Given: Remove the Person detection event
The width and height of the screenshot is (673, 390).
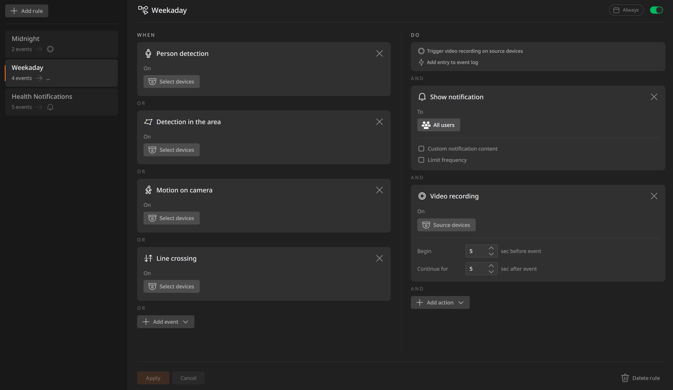Looking at the screenshot, I should [379, 53].
